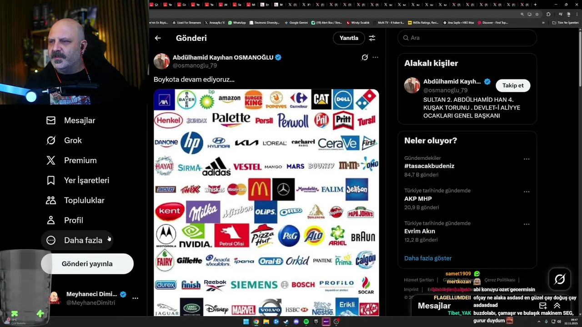The image size is (582, 327).
Task: Open Discord from the taskbar
Action: [x=296, y=322]
